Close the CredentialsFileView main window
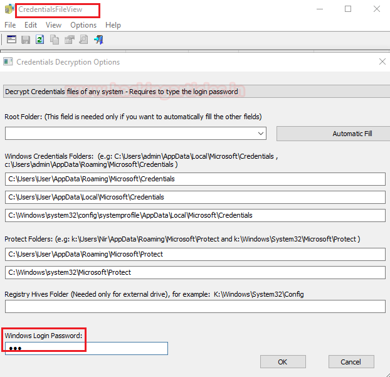390x377 pixels. 377,9
